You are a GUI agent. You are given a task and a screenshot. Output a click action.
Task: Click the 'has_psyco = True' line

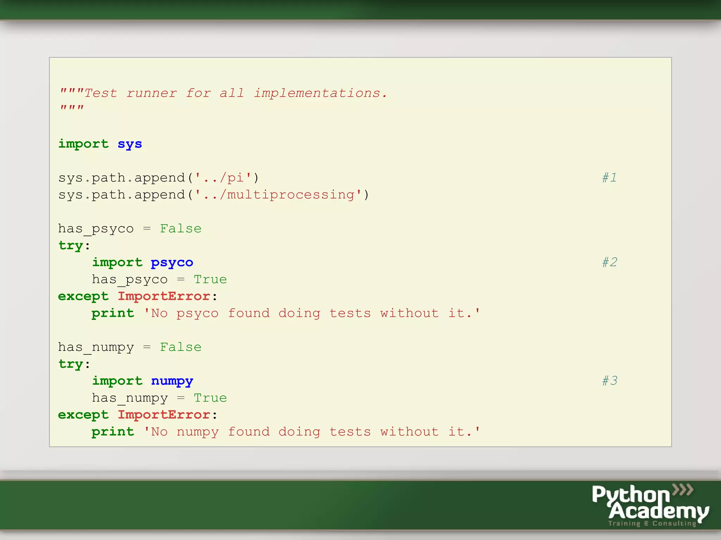click(159, 279)
